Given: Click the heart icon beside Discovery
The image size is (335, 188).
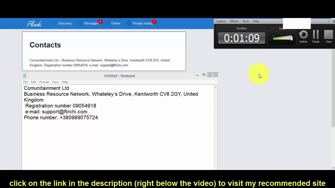Looking at the screenshot, I should pos(54,23).
